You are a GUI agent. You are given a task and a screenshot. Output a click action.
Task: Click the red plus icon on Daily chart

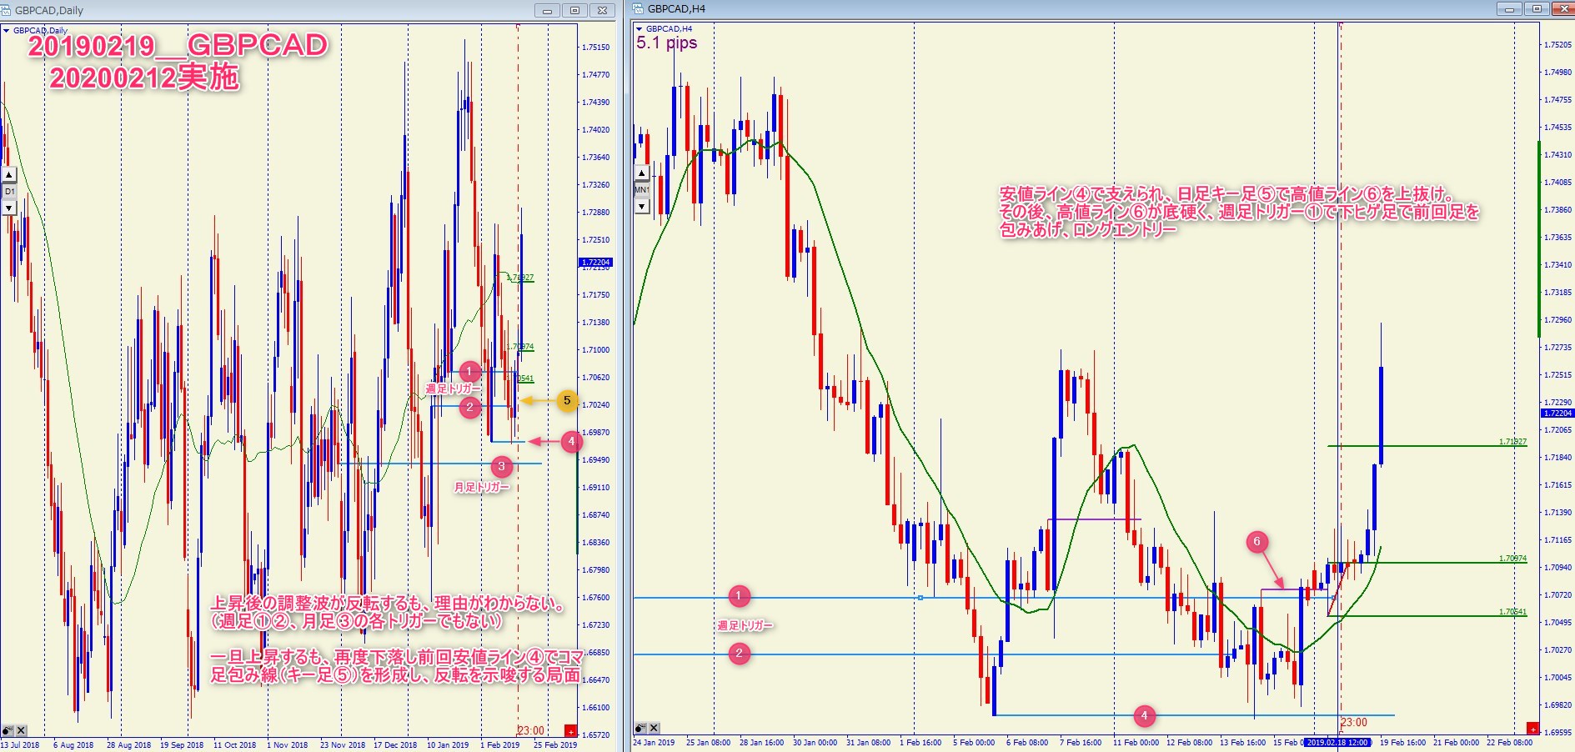570,730
